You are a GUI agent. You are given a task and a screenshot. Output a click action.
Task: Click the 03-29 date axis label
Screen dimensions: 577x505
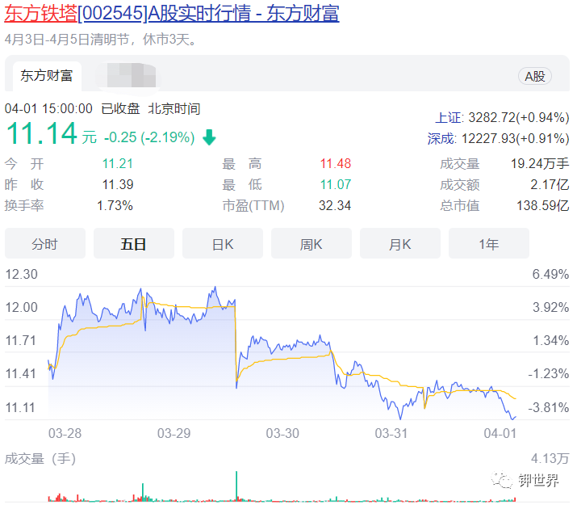pyautogui.click(x=174, y=433)
